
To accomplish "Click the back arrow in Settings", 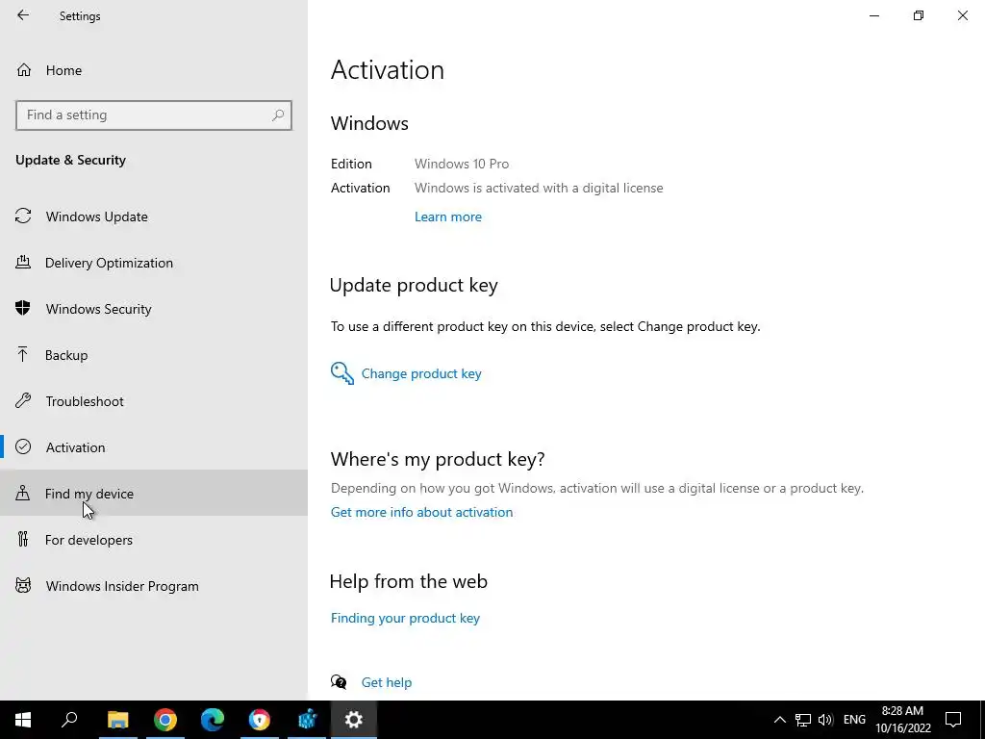I will pos(23,15).
